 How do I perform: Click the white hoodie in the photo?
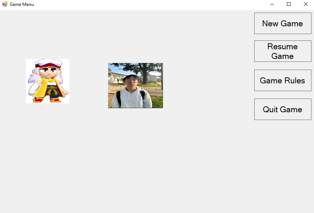click(x=132, y=98)
